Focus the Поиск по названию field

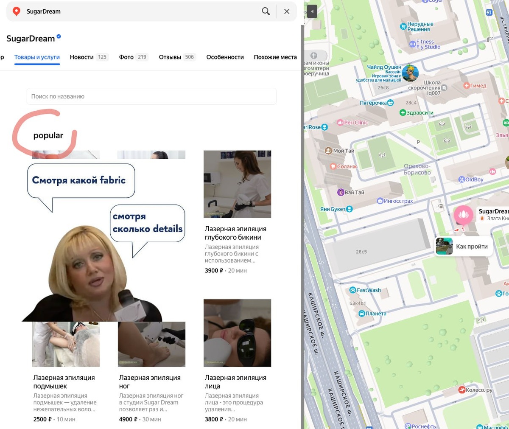coord(151,96)
